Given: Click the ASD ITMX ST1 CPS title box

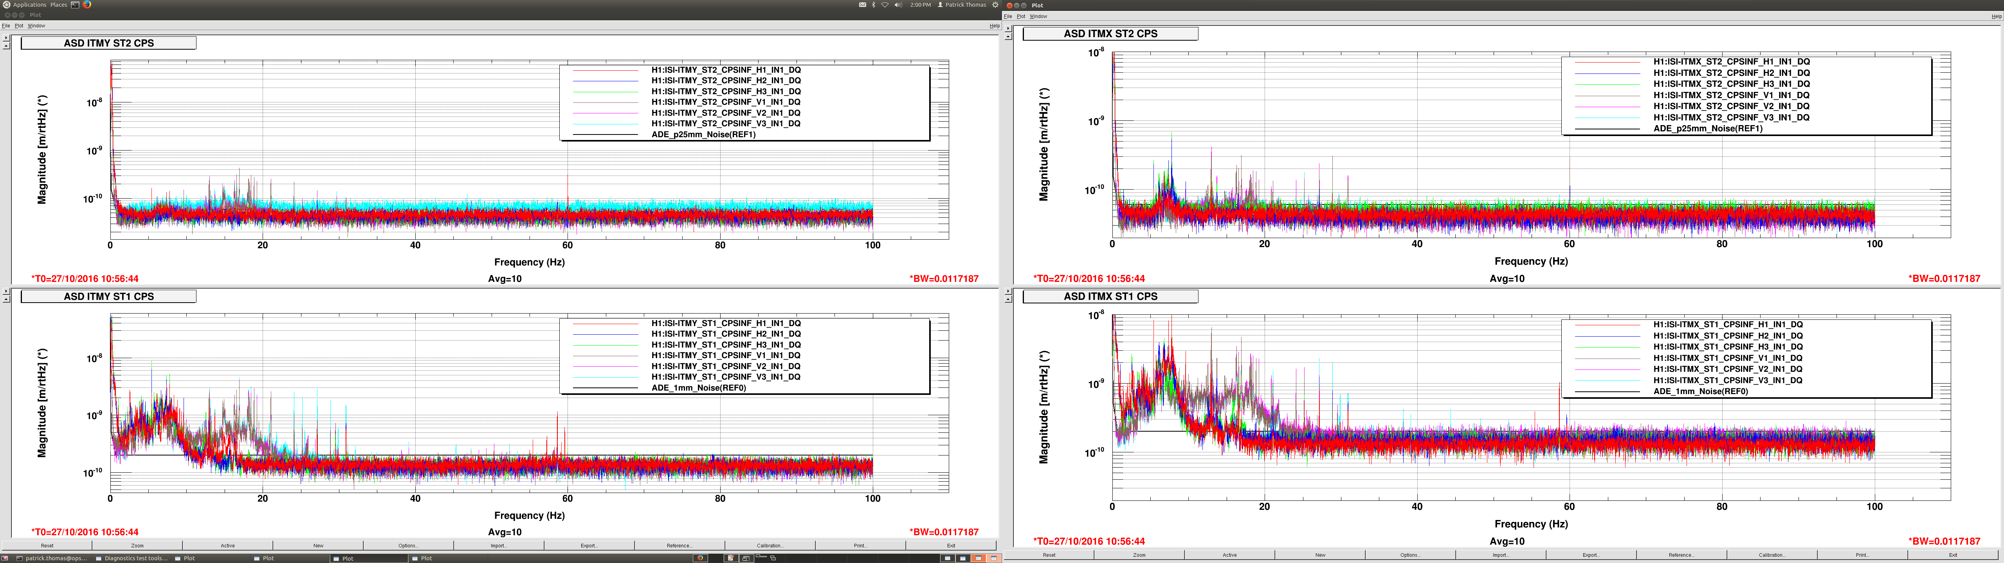Looking at the screenshot, I should pos(1111,296).
